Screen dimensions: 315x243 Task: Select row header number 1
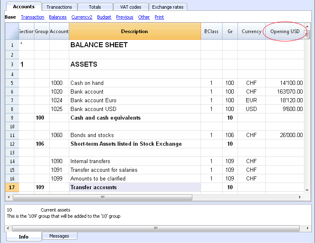coord(12,45)
